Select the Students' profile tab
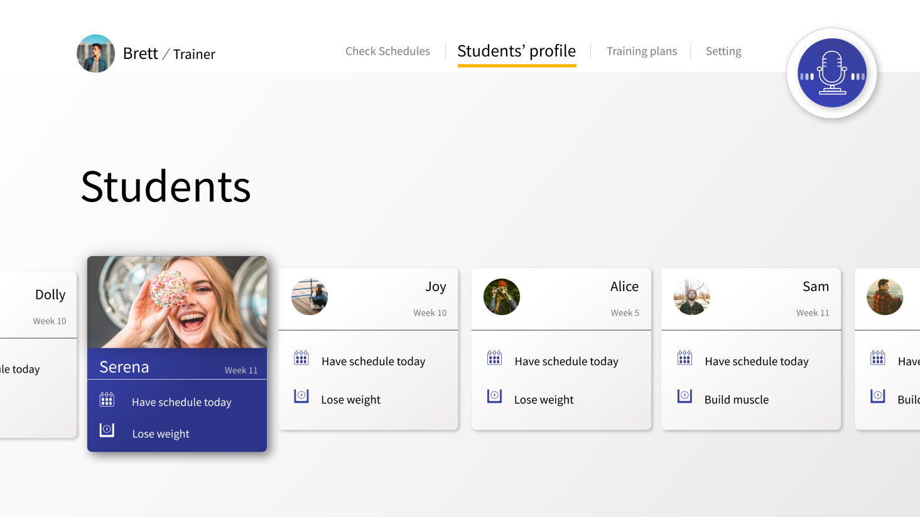Image resolution: width=920 pixels, height=517 pixels. 516,51
